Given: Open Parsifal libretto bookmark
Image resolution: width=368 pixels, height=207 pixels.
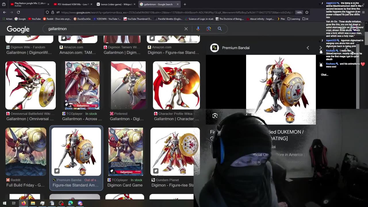Looking at the screenshot, I should tap(168, 19).
